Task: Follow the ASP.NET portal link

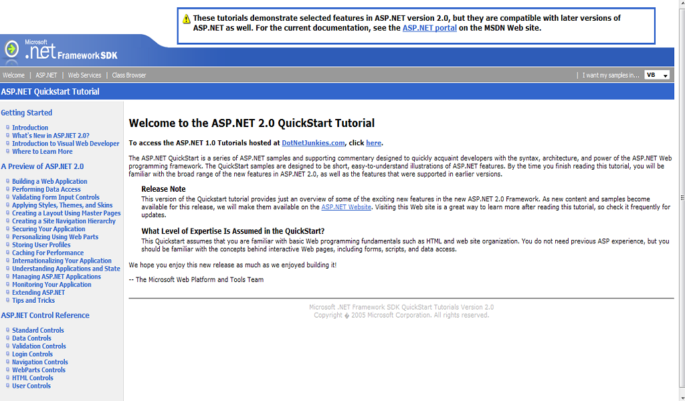Action: [429, 28]
